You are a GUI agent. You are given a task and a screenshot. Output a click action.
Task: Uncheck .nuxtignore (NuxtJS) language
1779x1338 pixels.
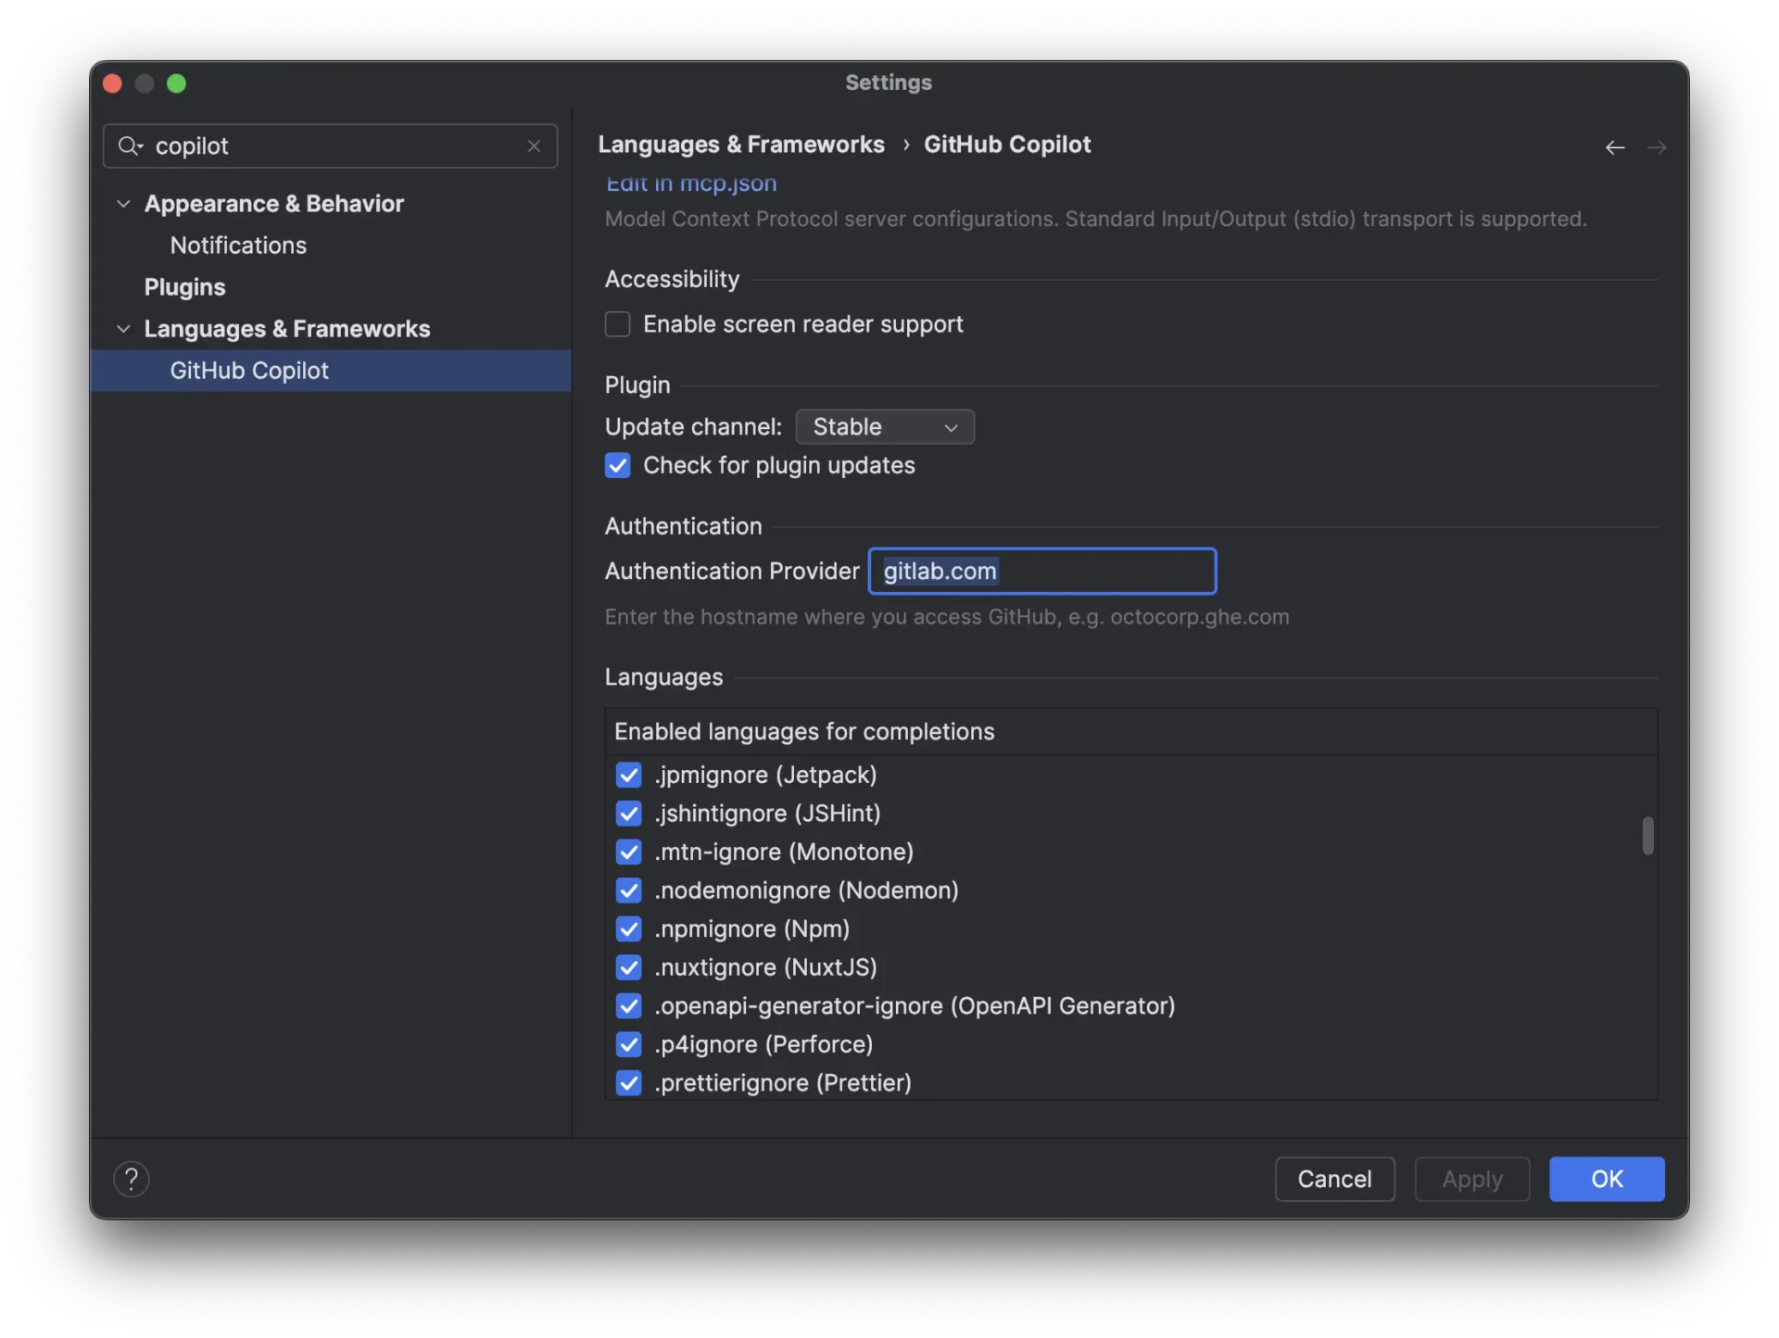(628, 967)
